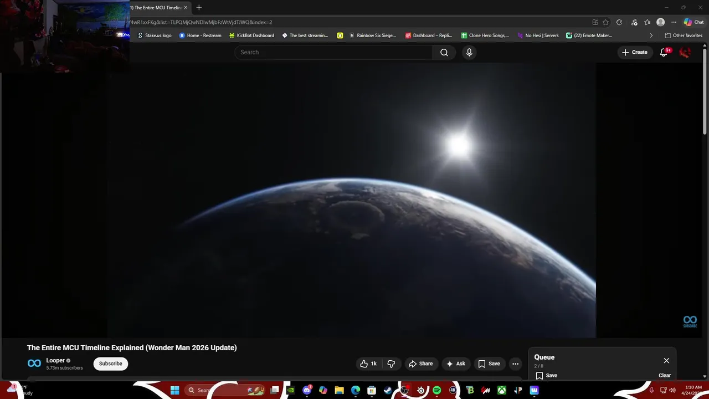The height and width of the screenshot is (399, 709).
Task: Open Home - Restream bookmark
Action: (x=200, y=35)
